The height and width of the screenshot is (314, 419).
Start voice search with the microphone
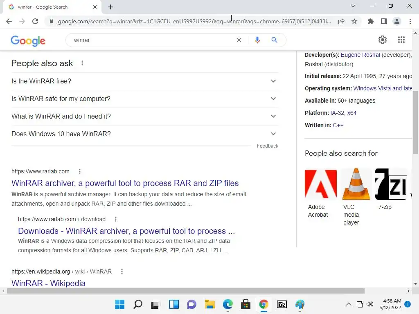[x=257, y=40]
